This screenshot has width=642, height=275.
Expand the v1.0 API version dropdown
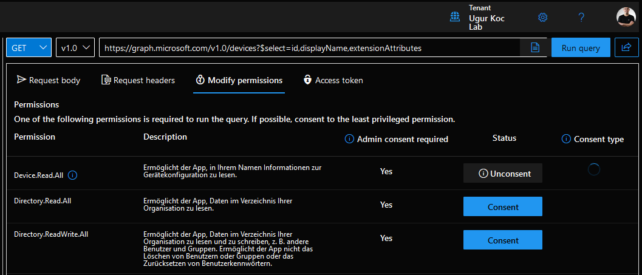pyautogui.click(x=75, y=48)
